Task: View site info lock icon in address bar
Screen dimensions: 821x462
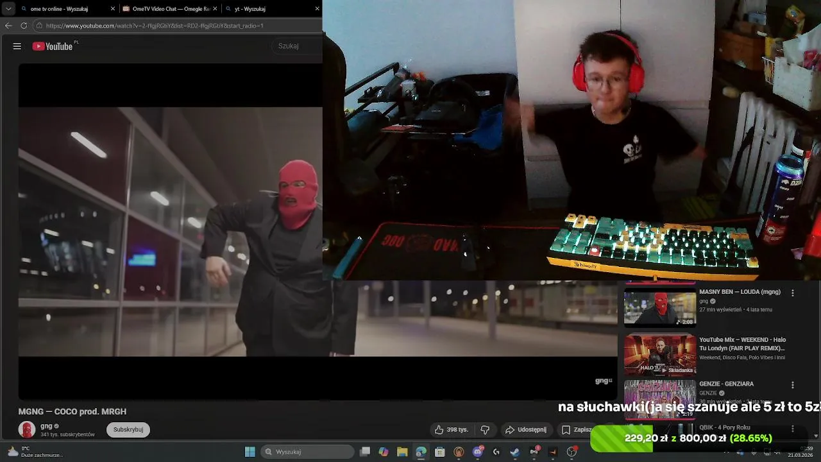Action: pyautogui.click(x=39, y=26)
